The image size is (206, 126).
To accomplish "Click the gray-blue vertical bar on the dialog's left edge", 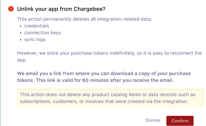I will tap(0, 63).
